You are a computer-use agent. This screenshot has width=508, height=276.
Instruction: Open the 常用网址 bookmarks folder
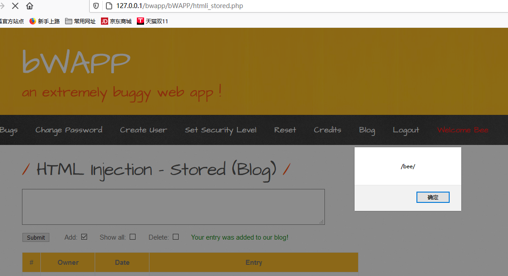pyautogui.click(x=80, y=22)
